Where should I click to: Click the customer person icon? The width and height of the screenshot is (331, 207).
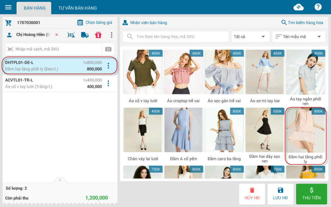pos(9,35)
